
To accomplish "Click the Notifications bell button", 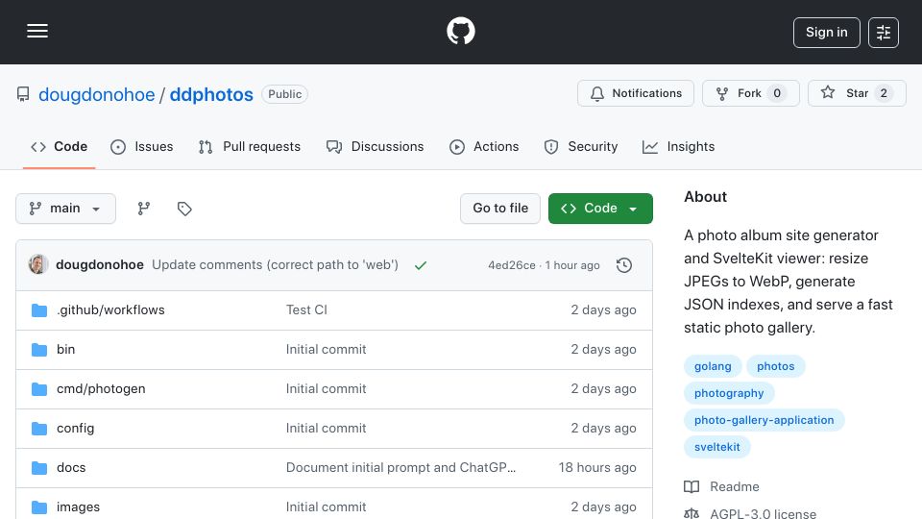I will [x=636, y=93].
